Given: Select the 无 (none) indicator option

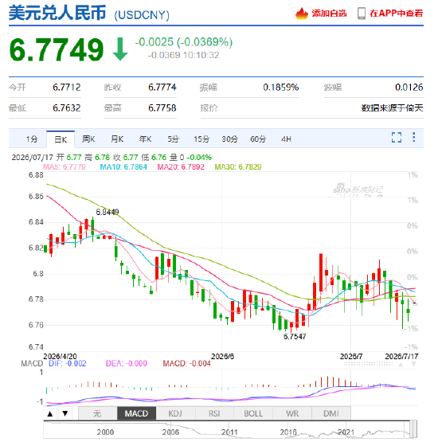Looking at the screenshot, I should 97,413.
